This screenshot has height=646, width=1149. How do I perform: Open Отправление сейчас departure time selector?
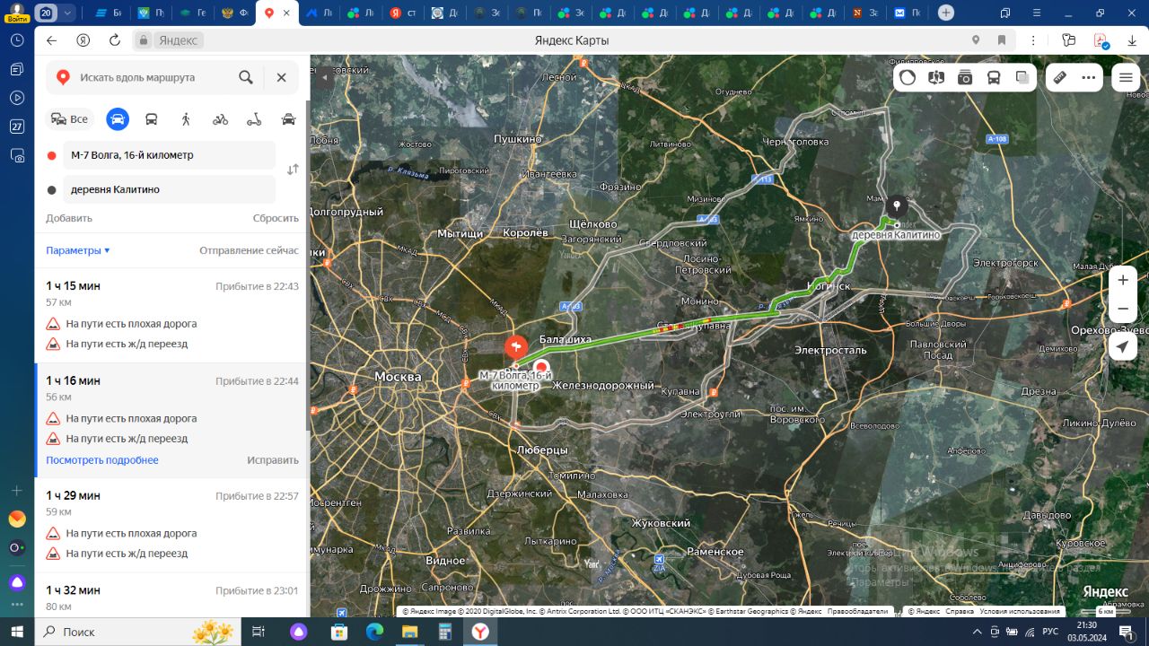point(249,250)
